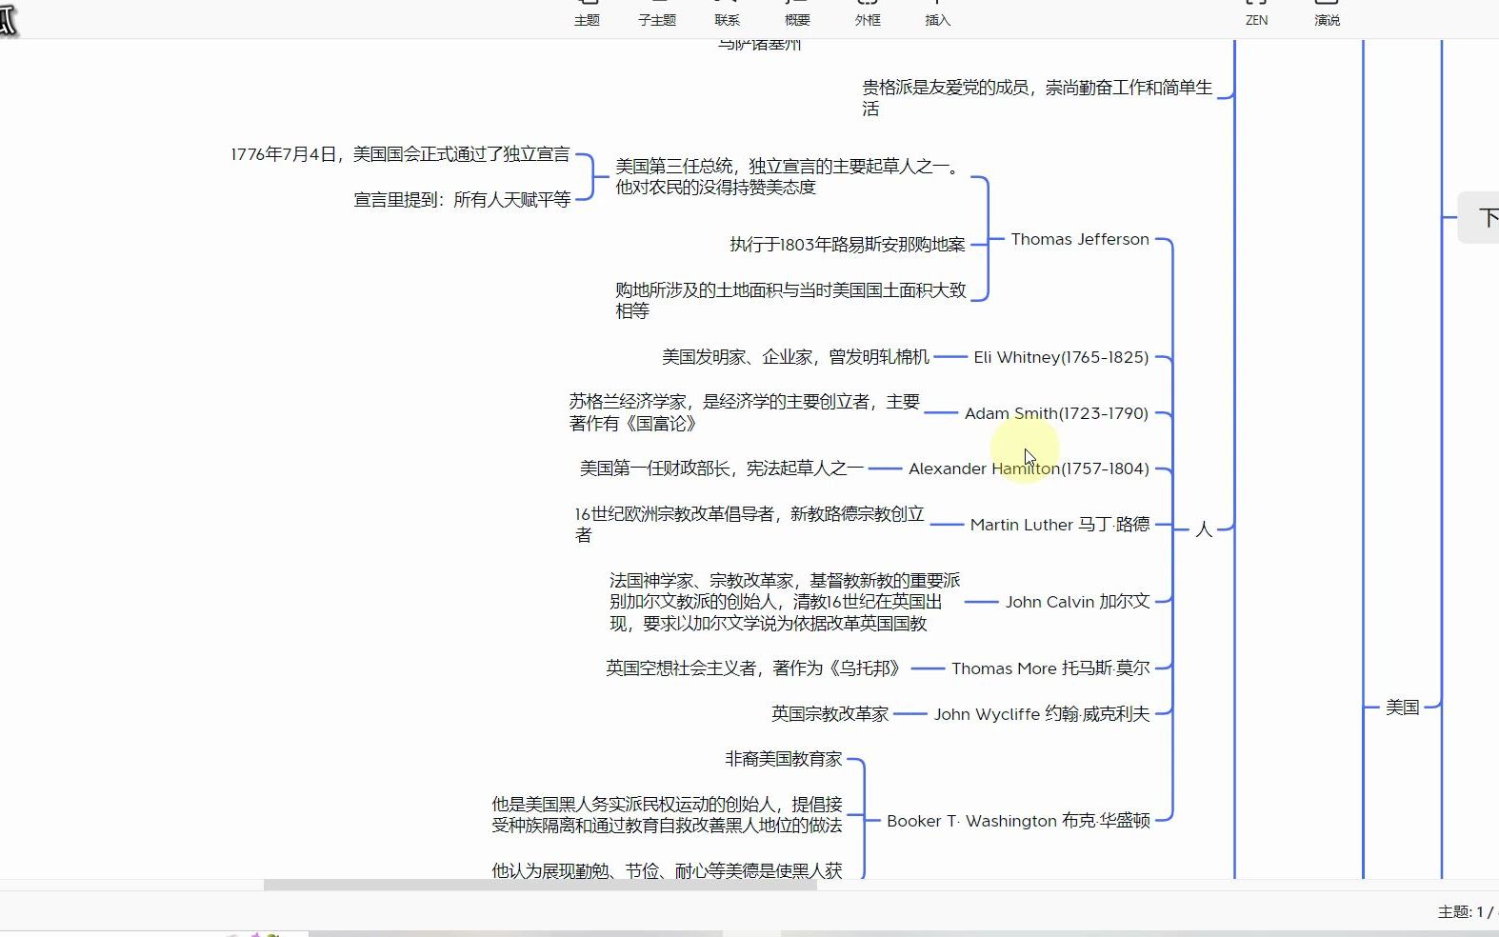Start 演说 presentation mode
1499x937 pixels.
pos(1327,13)
